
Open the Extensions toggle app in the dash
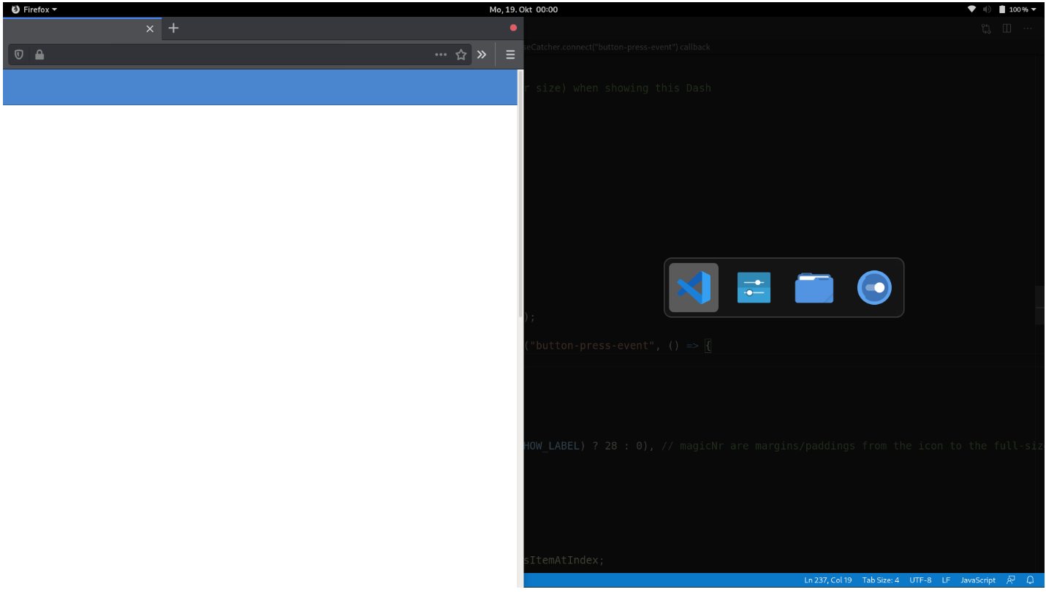pos(874,287)
